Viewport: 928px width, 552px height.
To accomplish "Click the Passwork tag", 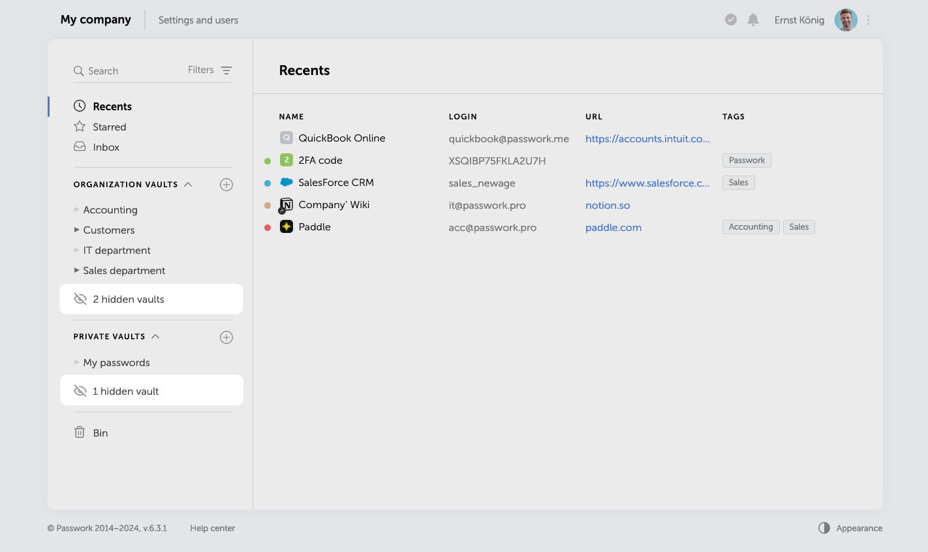I will 747,160.
